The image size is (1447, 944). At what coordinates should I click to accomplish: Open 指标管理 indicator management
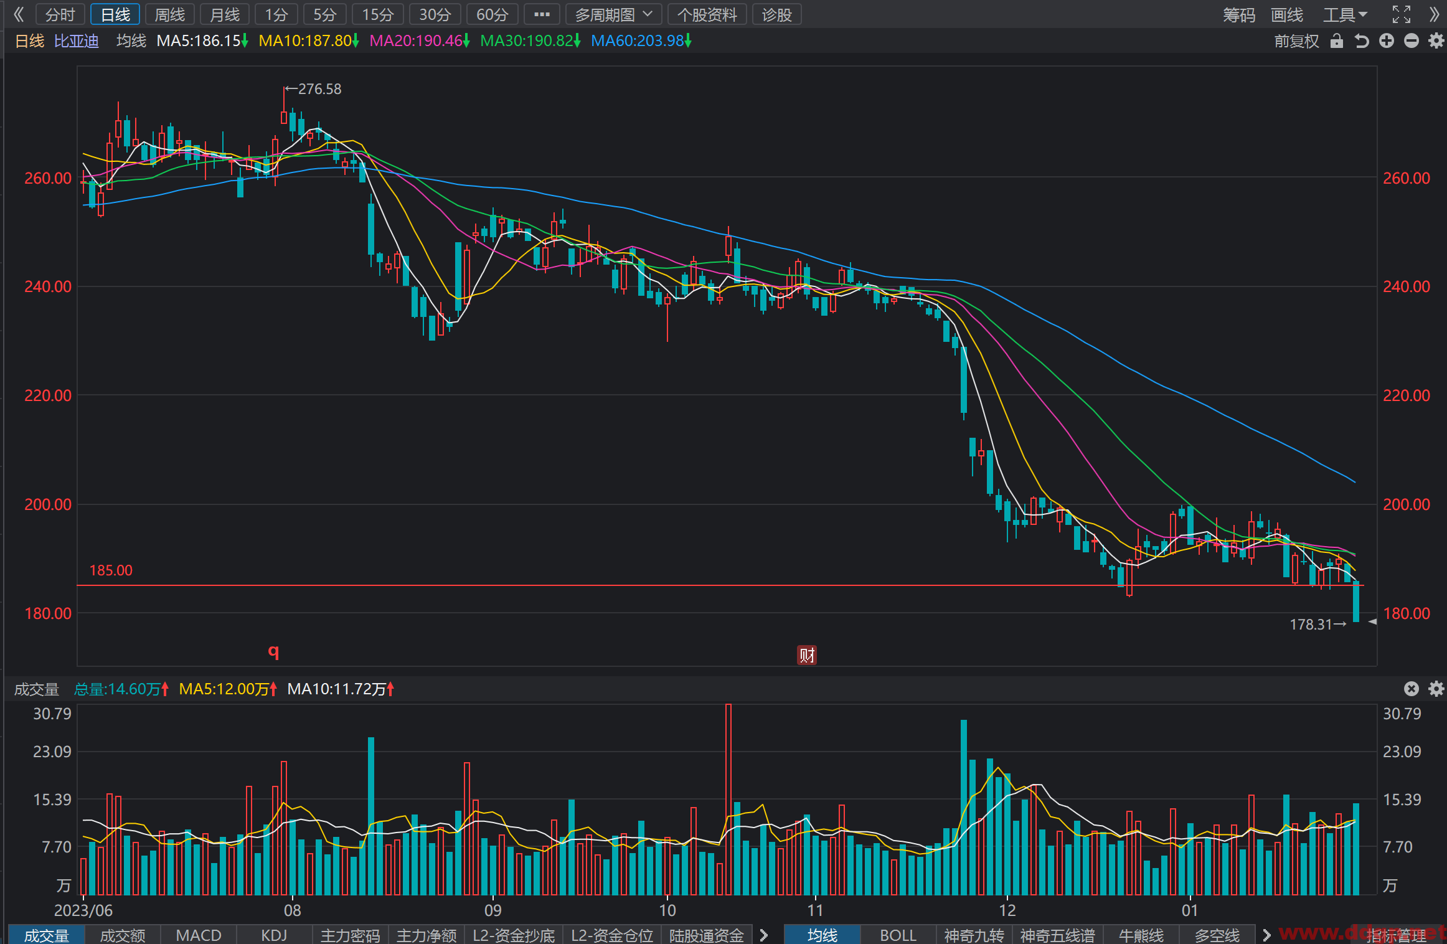(1396, 935)
